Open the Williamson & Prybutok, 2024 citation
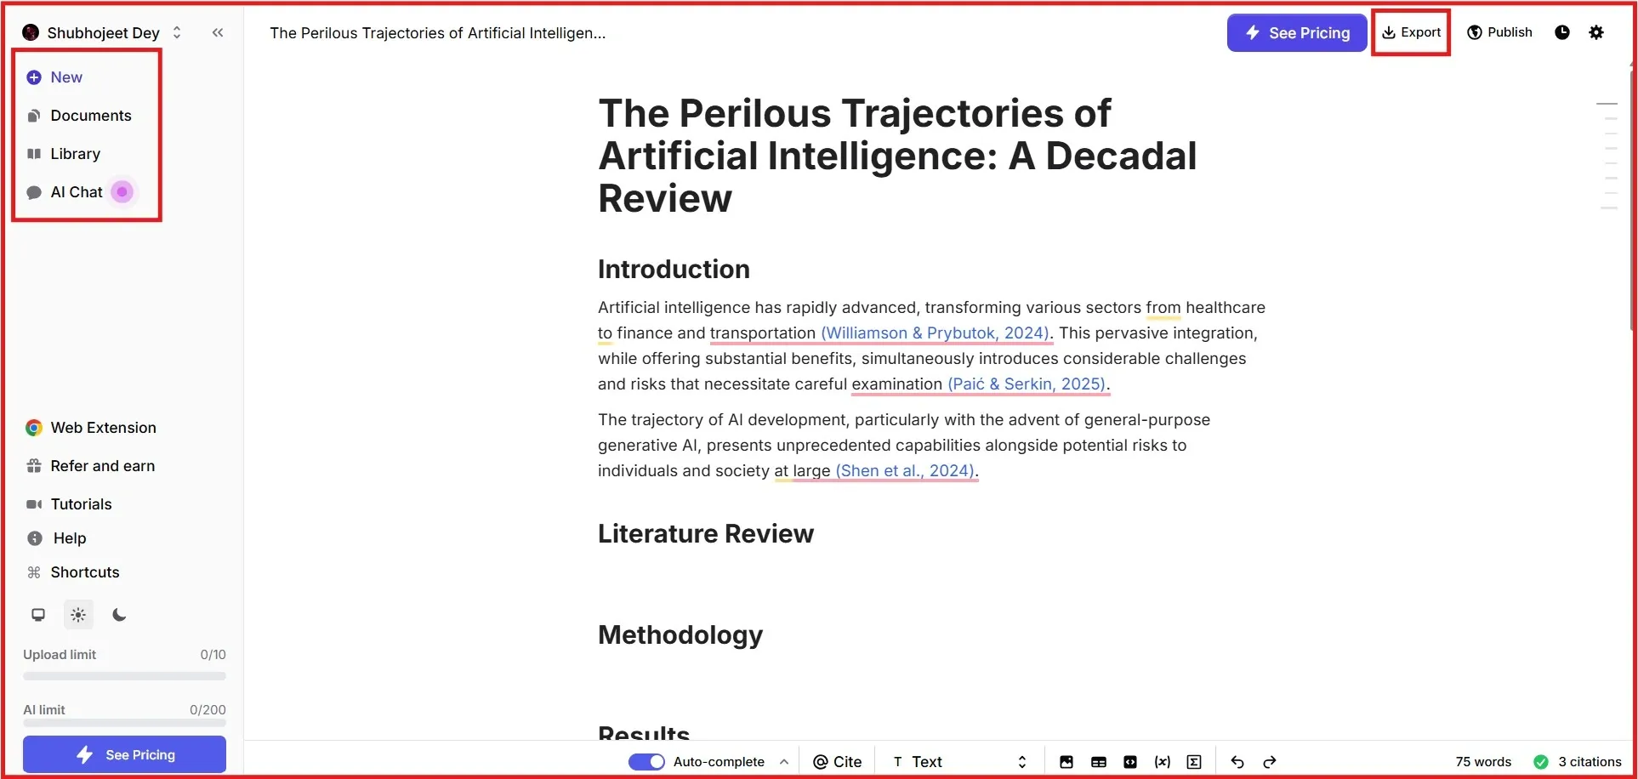The image size is (1638, 779). pos(935,333)
